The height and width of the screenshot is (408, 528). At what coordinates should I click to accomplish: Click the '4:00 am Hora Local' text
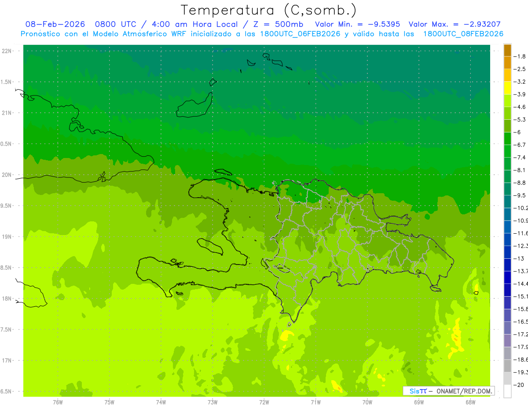194,24
